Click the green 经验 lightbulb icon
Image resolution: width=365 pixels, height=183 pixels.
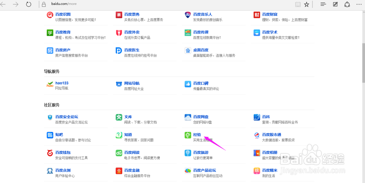[188, 135]
